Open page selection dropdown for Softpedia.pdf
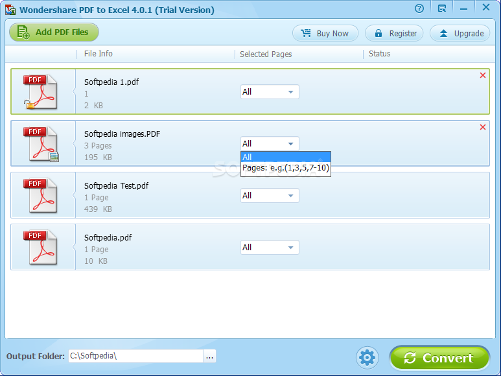 [270, 248]
